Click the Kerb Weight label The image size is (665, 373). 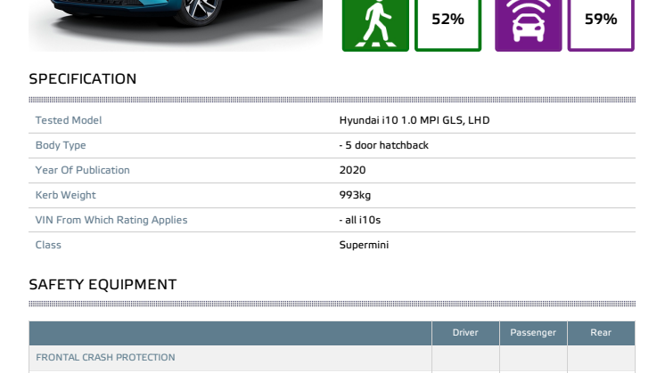(x=65, y=195)
